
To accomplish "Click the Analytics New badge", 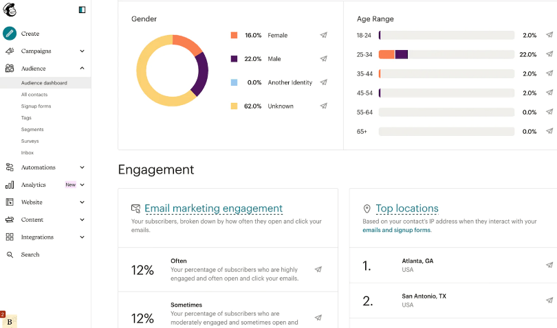I will (x=71, y=185).
